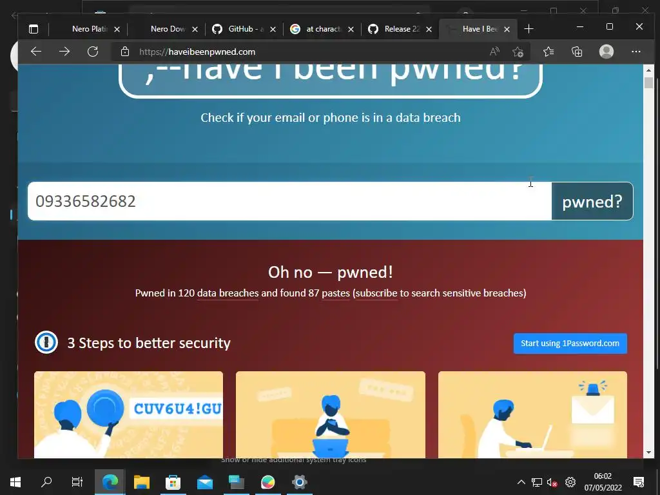Click the page scrollbar up arrow
The height and width of the screenshot is (495, 660).
point(648,70)
